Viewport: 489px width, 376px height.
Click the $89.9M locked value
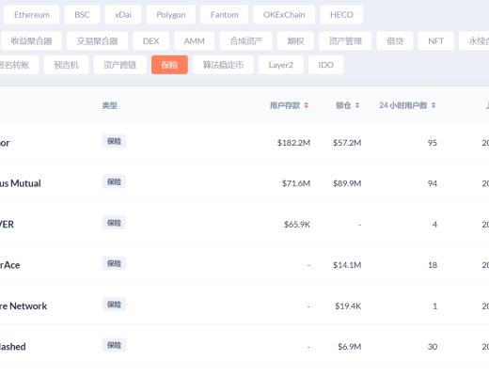coord(347,183)
